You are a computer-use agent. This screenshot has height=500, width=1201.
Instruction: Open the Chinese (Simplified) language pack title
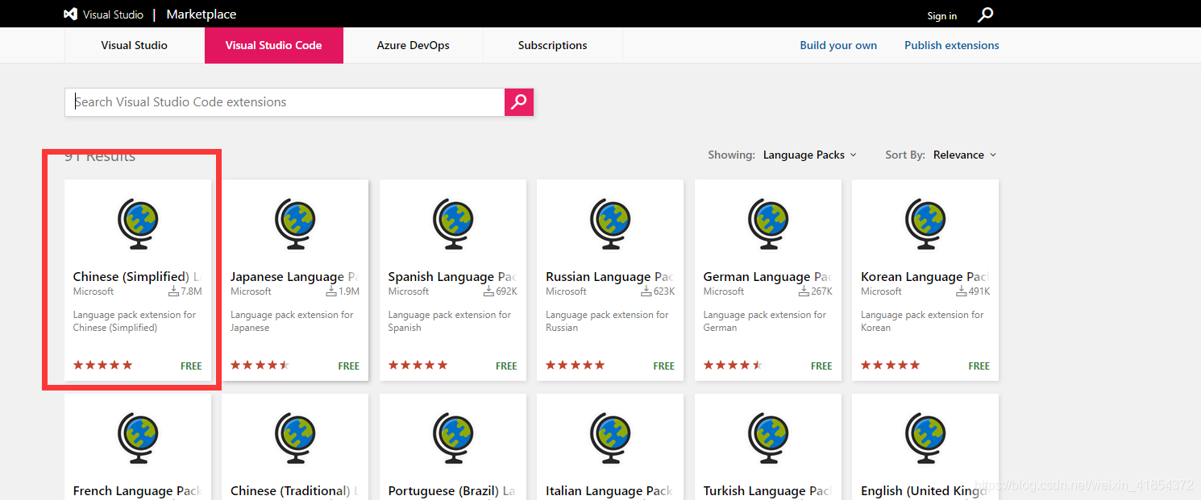click(x=138, y=277)
